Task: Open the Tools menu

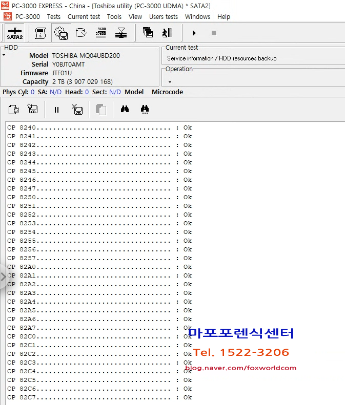Action: coord(114,17)
